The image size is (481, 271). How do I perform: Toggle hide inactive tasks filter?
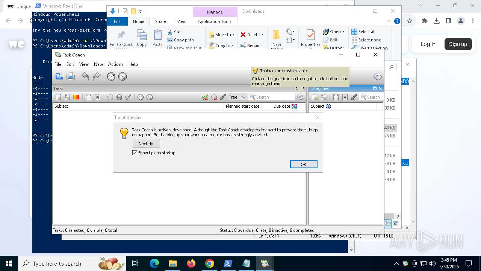214,97
